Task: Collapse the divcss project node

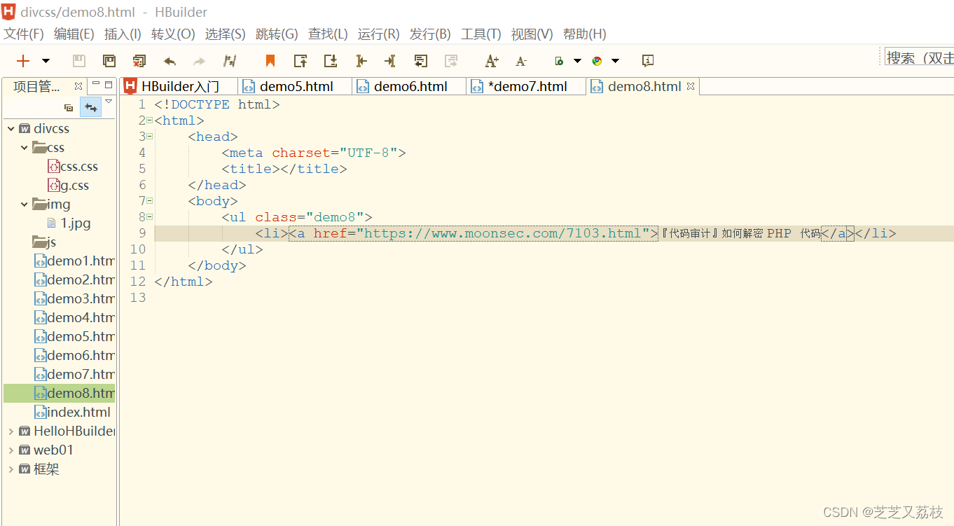Action: [x=11, y=129]
